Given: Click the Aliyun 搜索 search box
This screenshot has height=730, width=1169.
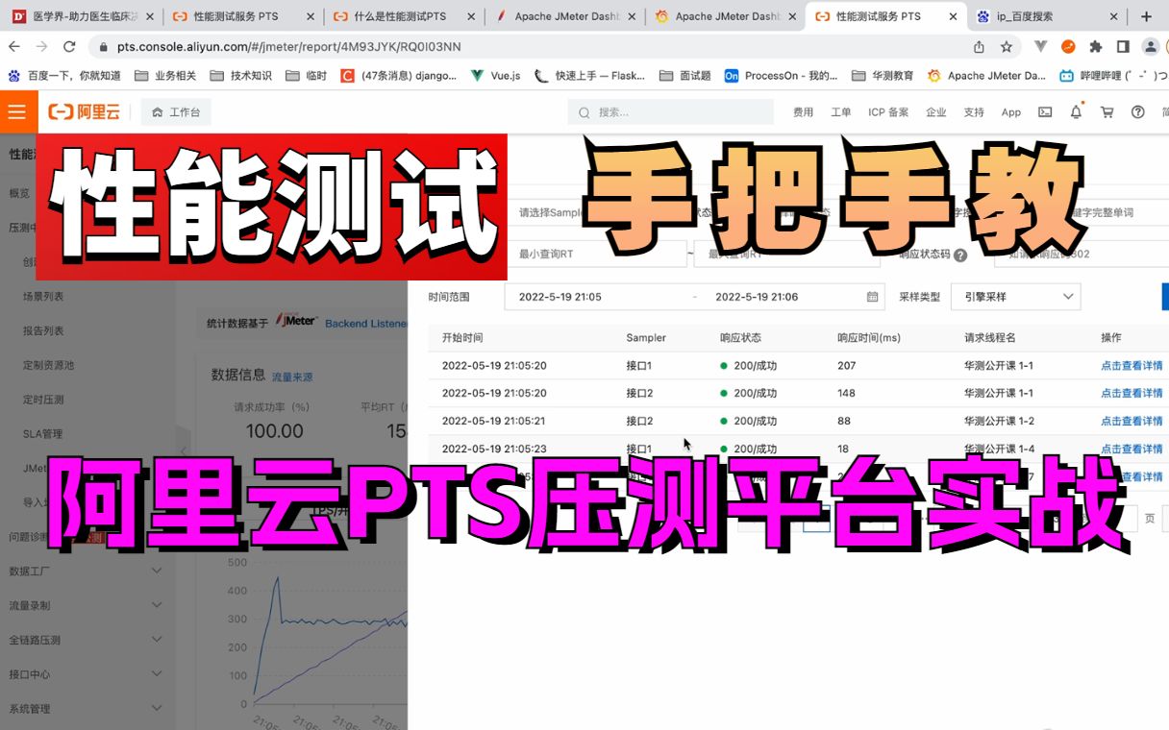Looking at the screenshot, I should click(671, 112).
